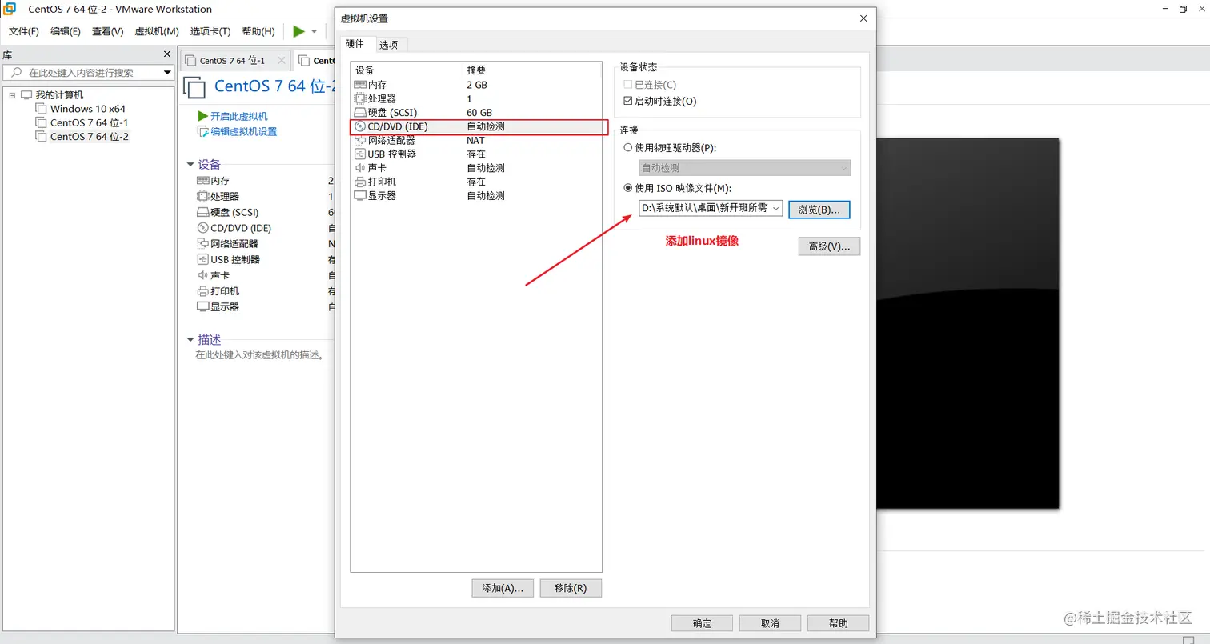
Task: Collapse the 描述 section in the sidebar
Action: [x=190, y=339]
